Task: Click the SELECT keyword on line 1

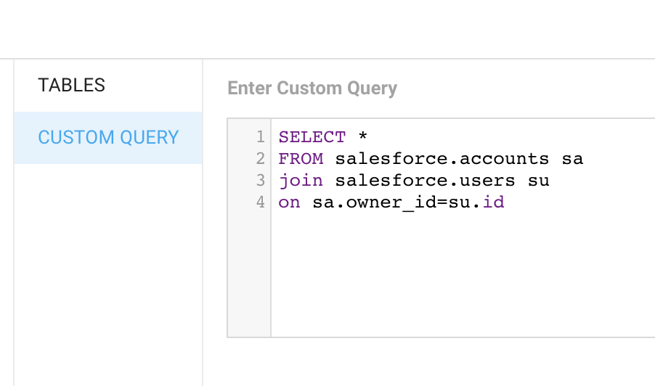Action: click(x=312, y=137)
